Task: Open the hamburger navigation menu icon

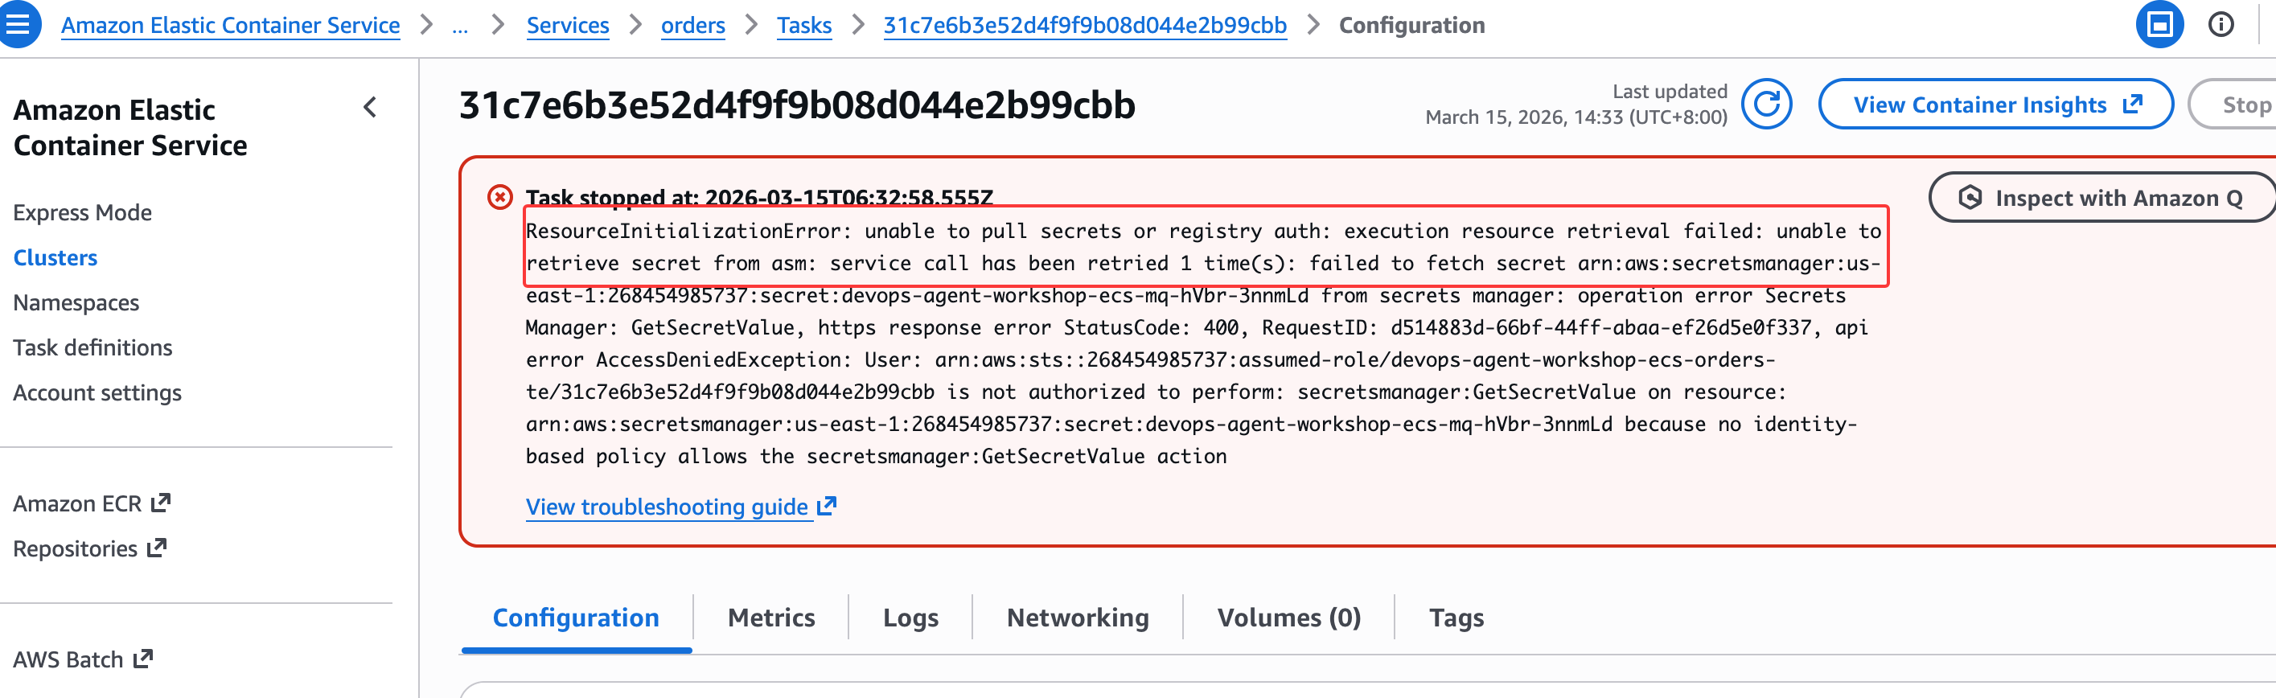Action: pyautogui.click(x=18, y=24)
